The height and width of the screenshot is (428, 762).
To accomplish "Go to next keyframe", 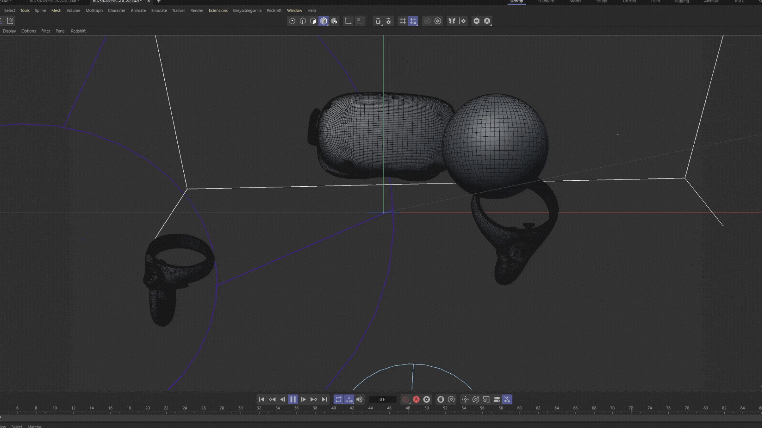I will (314, 399).
